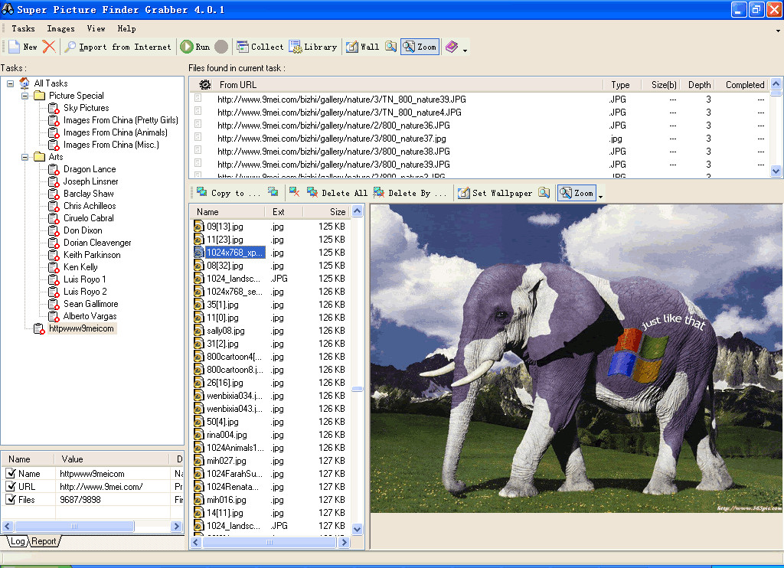The width and height of the screenshot is (784, 568).
Task: Click the file list scroll up arrow
Action: (x=357, y=211)
